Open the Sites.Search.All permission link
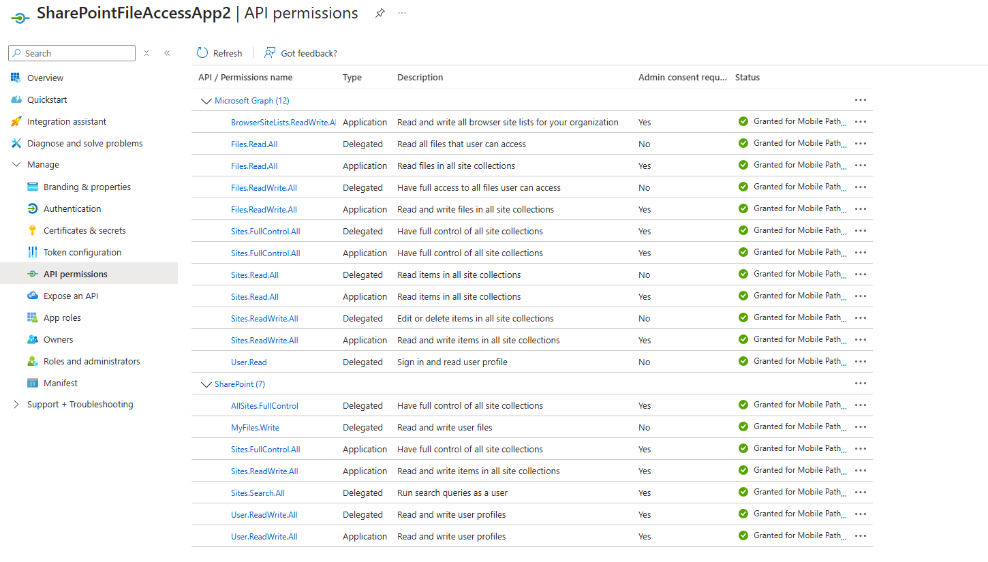Image resolution: width=988 pixels, height=562 pixels. coord(258,493)
